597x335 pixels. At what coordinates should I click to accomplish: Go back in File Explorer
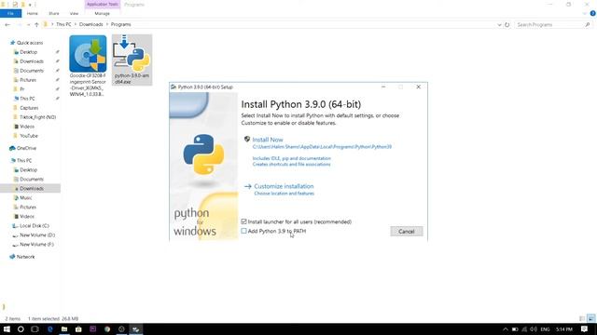(7, 24)
